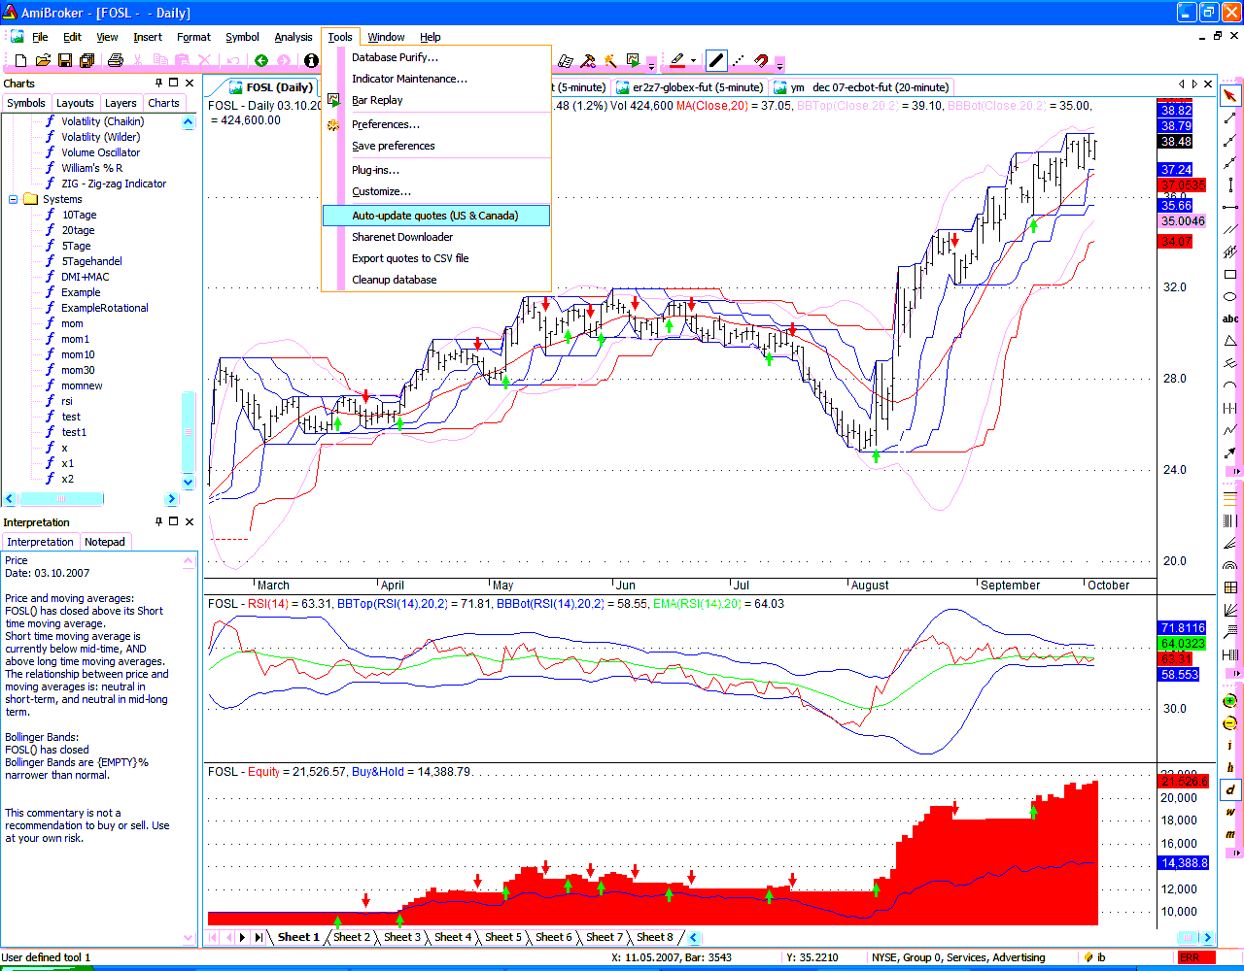Open the File menu
The height and width of the screenshot is (971, 1244).
[40, 37]
